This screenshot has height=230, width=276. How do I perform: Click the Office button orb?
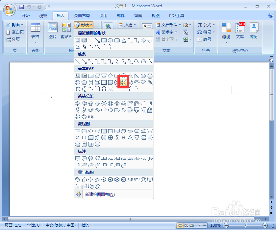(x=9, y=10)
